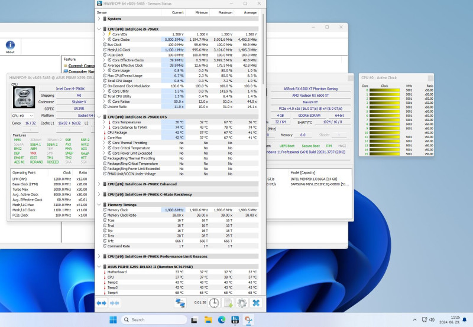The image size is (473, 327).
Task: Click network display icon in system tray
Action: click(x=424, y=320)
